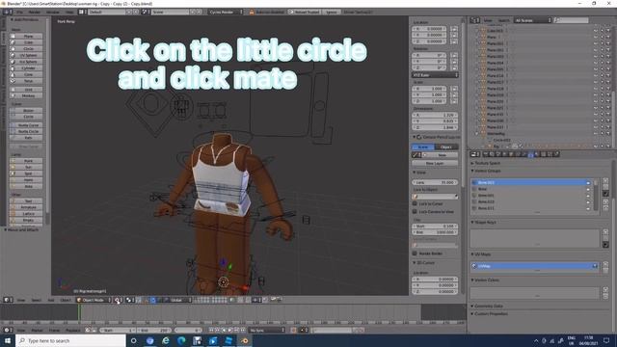Jump to the last frame in timeline

point(243,330)
